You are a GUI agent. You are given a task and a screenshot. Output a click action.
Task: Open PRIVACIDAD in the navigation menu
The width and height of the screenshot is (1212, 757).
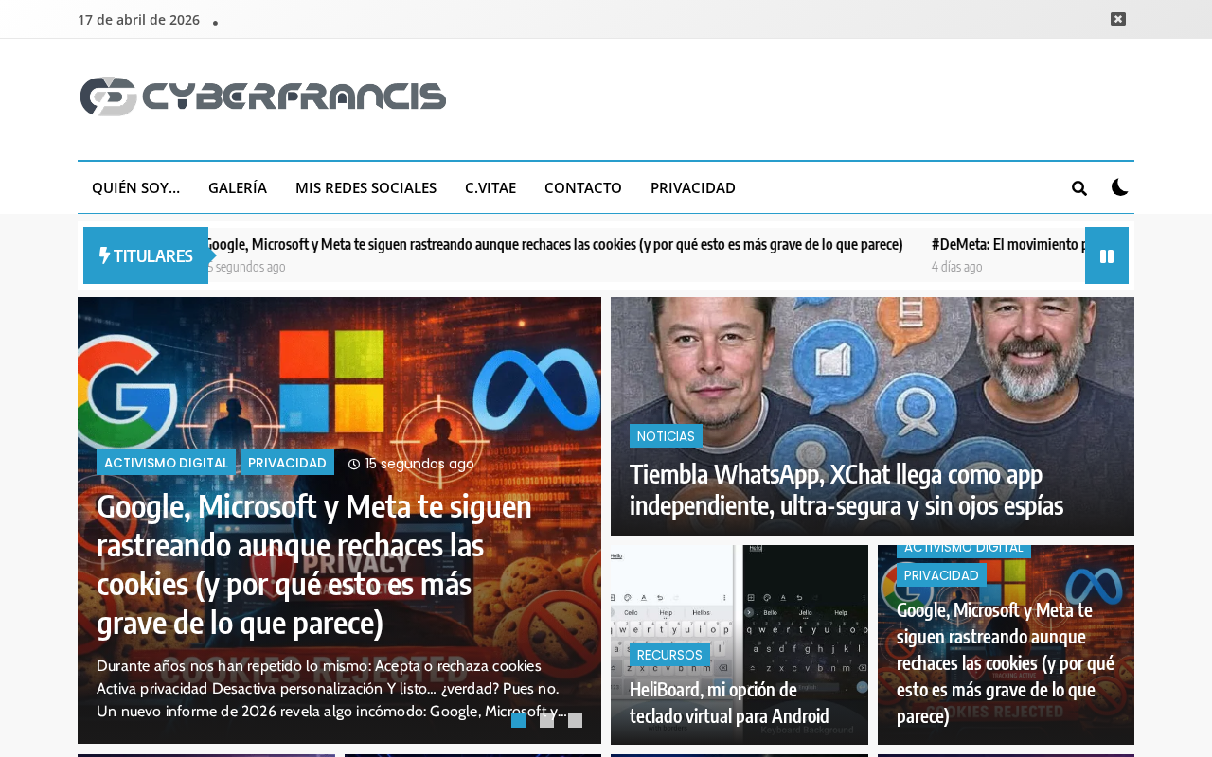coord(693,187)
